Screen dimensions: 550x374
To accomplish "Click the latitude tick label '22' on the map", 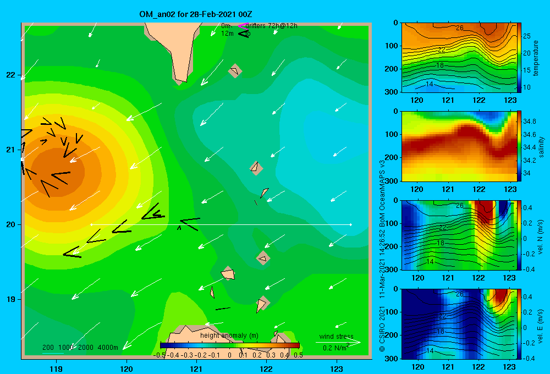I will pyautogui.click(x=10, y=75).
